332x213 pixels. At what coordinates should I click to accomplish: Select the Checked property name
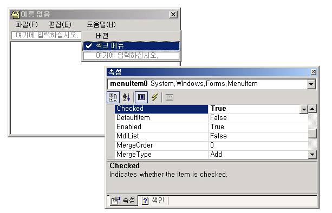(130, 109)
